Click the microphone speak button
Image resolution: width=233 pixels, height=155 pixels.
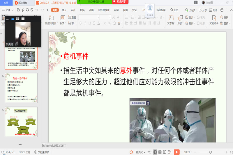[150, 10]
